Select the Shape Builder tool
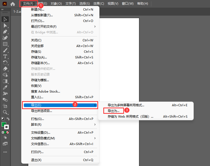 (5, 75)
